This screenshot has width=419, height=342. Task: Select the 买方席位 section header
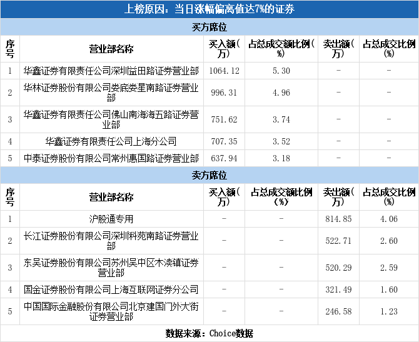point(209,27)
